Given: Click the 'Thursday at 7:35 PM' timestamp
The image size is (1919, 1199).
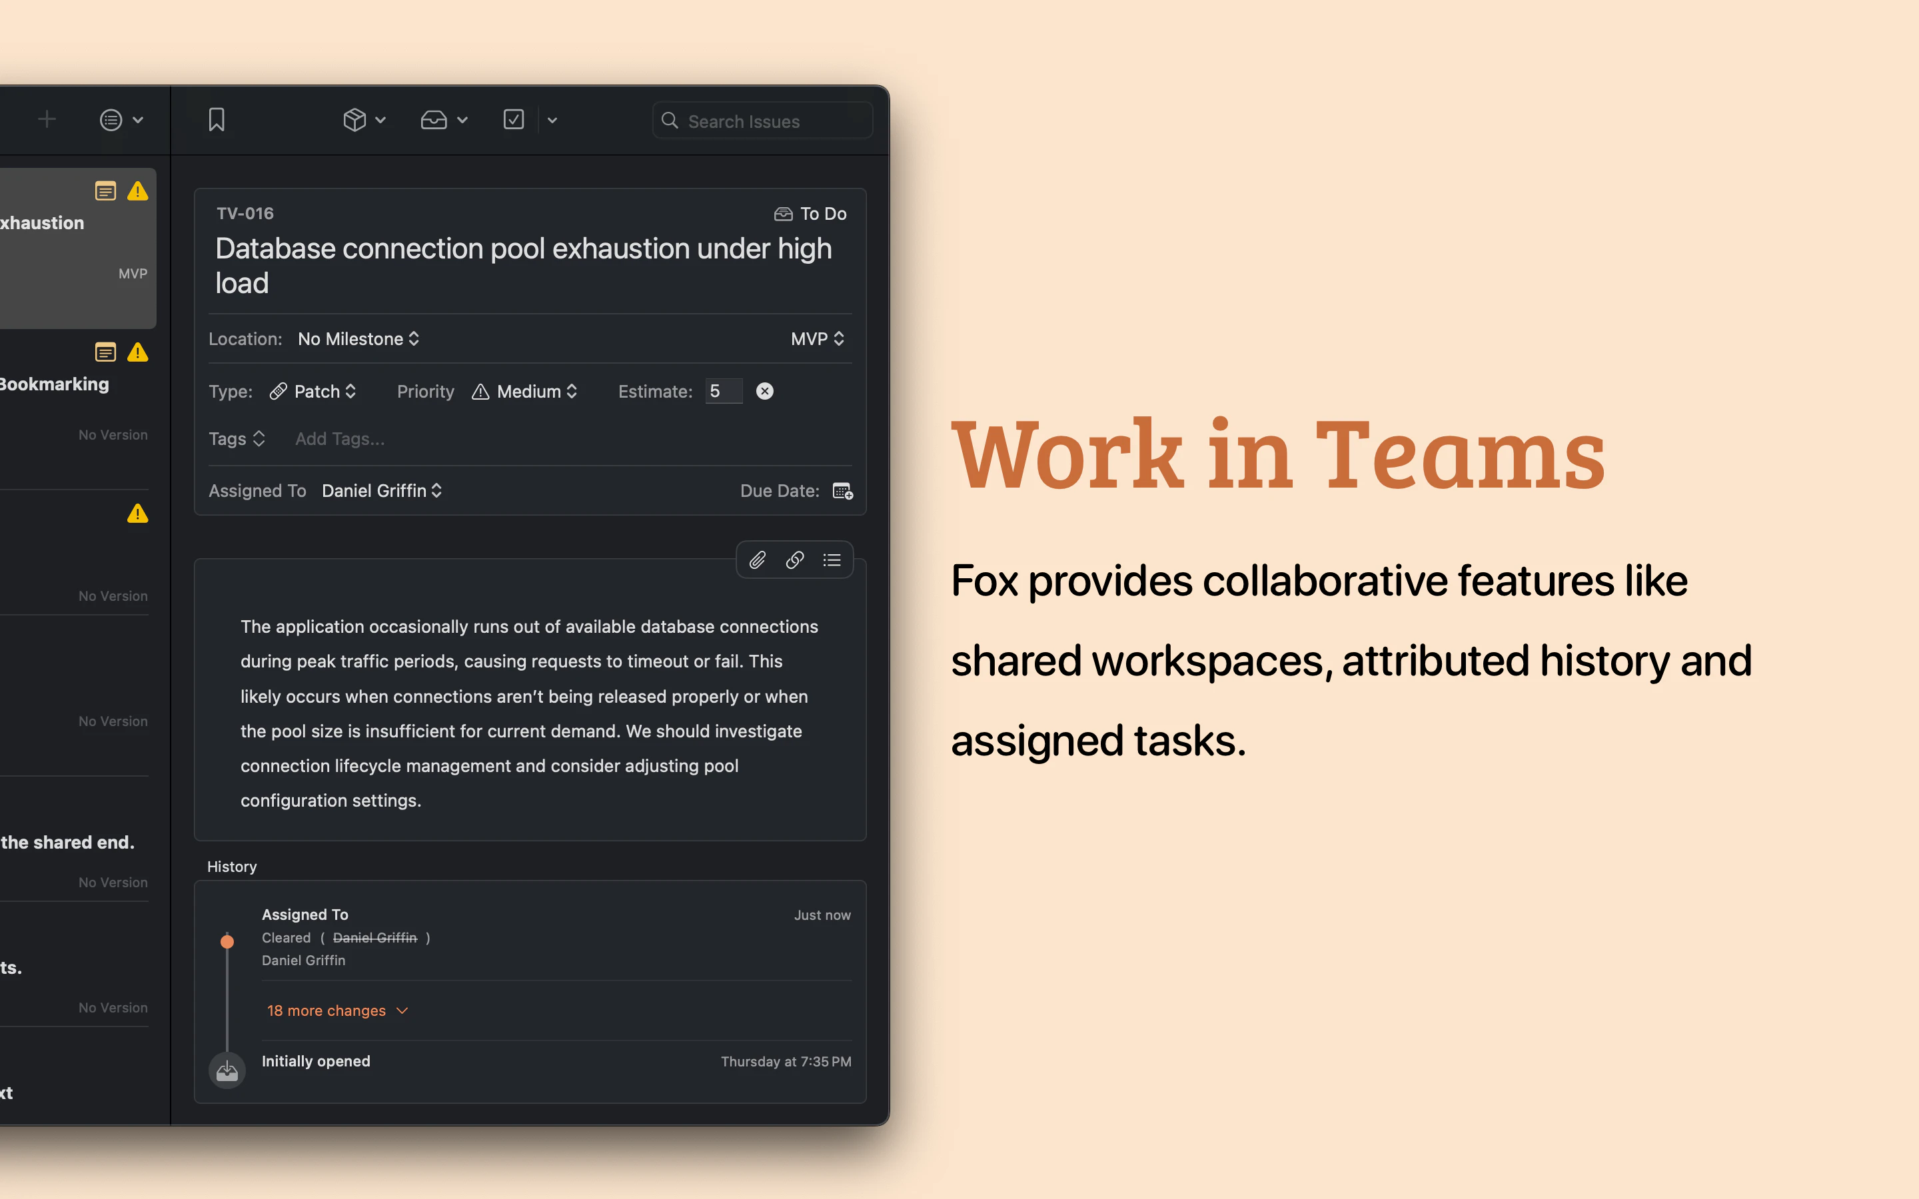Looking at the screenshot, I should click(x=786, y=1061).
